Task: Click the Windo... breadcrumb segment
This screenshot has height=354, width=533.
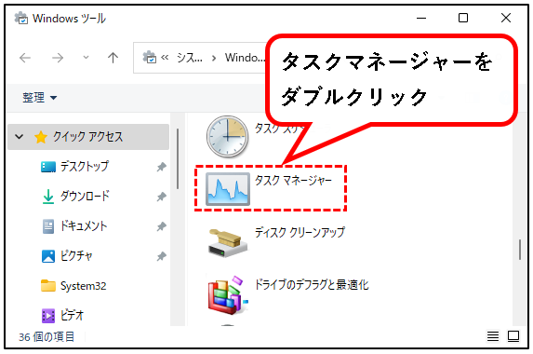Action: click(x=245, y=58)
